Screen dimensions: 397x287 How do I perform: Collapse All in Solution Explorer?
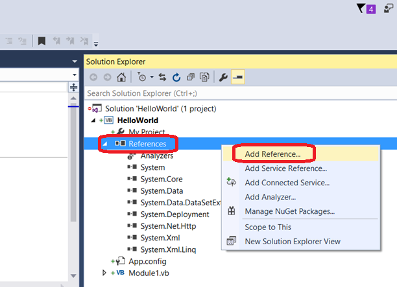191,77
